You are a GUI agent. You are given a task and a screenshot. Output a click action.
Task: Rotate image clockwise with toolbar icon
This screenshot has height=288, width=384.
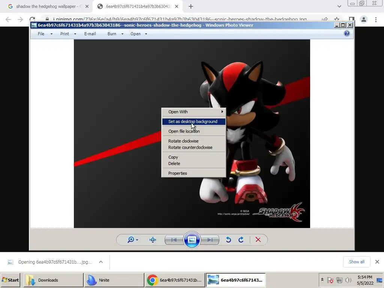click(241, 240)
